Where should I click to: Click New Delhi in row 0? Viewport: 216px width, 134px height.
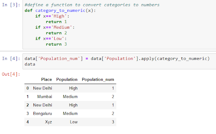tap(43, 88)
